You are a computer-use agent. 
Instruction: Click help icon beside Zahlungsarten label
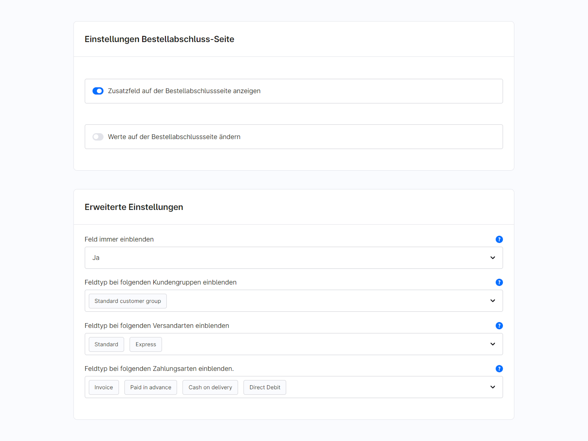499,369
